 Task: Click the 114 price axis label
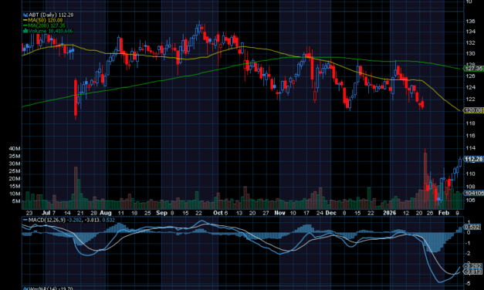click(470, 148)
